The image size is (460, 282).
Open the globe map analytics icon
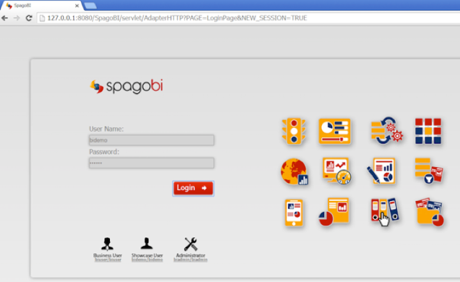tap(294, 172)
